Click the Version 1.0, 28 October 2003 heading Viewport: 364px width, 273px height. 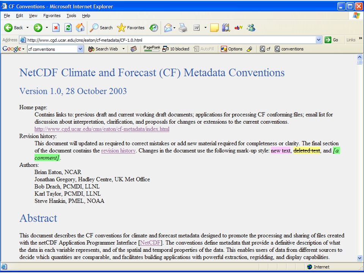click(x=73, y=91)
